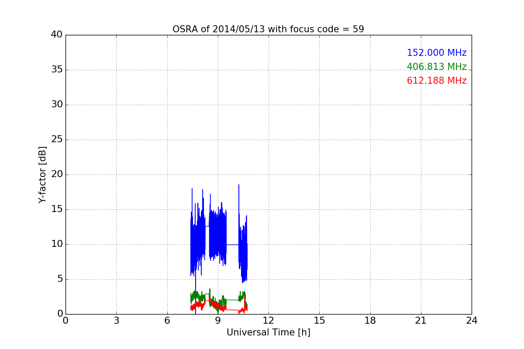This screenshot has width=524, height=349.
Task: Click the Y-factor [dB] axis label
Action: [x=42, y=174]
